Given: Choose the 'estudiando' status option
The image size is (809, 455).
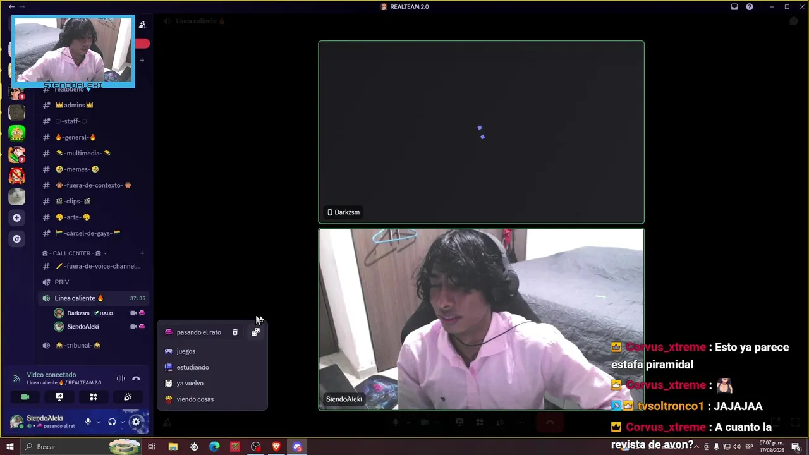Looking at the screenshot, I should (x=212, y=367).
